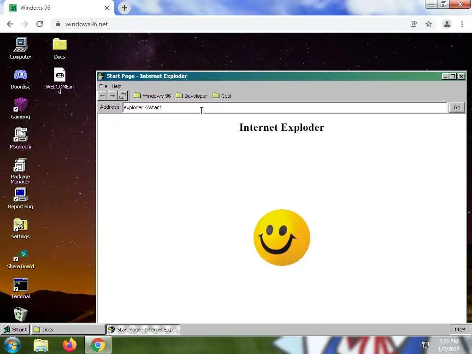The height and width of the screenshot is (354, 472).
Task: Select the Windows 96 Chrome tab
Action: pos(59,8)
